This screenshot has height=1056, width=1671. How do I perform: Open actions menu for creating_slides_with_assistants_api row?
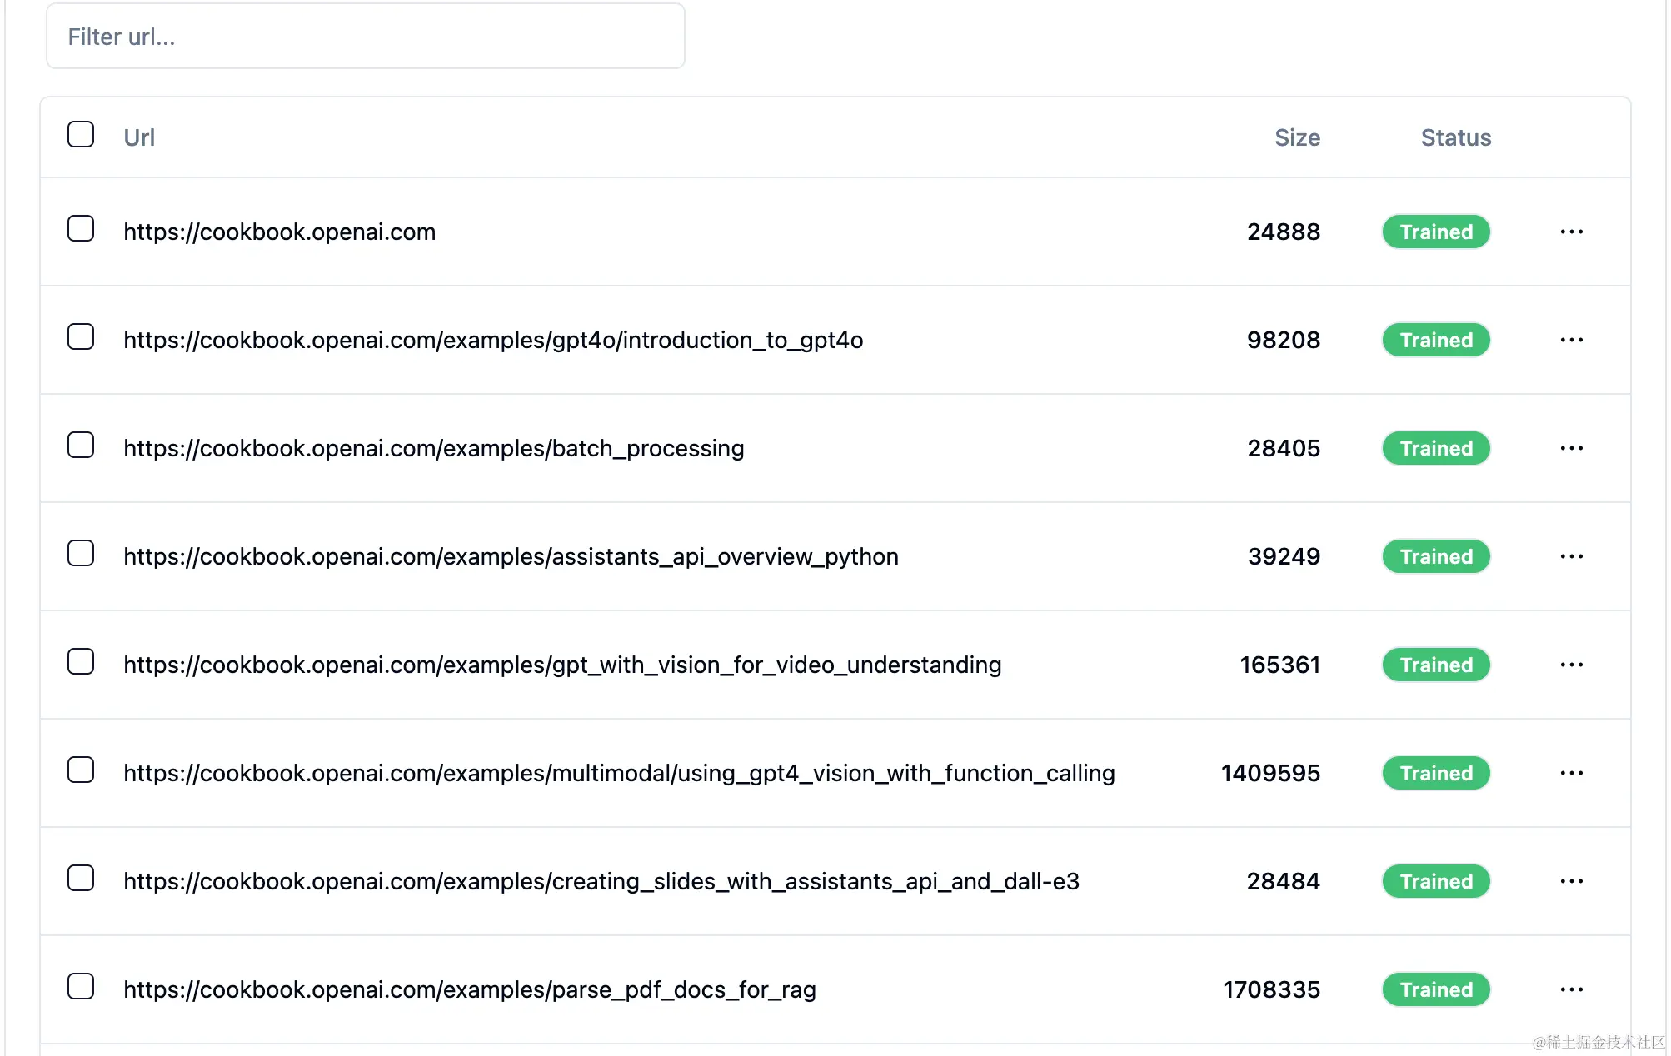tap(1571, 881)
